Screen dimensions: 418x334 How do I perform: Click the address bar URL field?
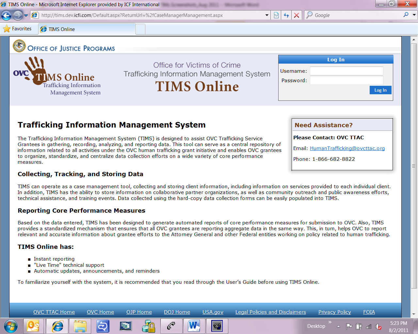pyautogui.click(x=151, y=15)
